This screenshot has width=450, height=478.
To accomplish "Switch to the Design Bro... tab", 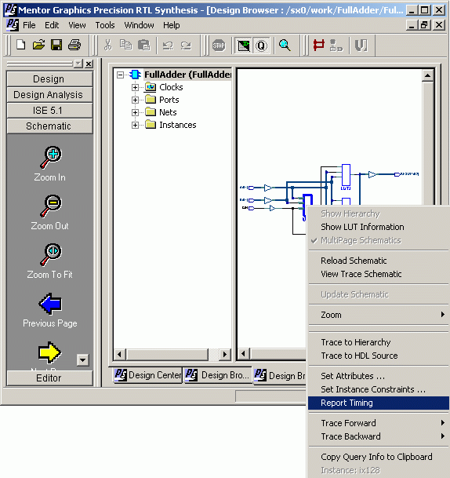I will (x=218, y=375).
